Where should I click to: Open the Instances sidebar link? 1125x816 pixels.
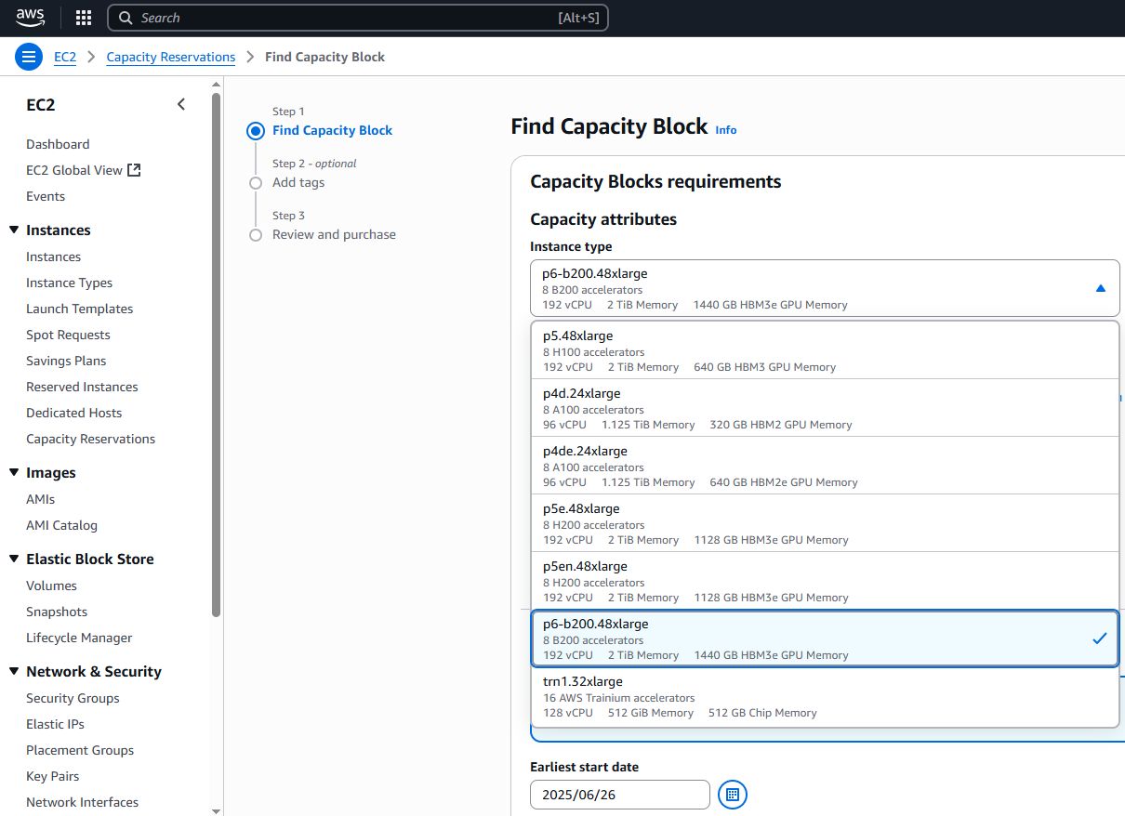53,257
